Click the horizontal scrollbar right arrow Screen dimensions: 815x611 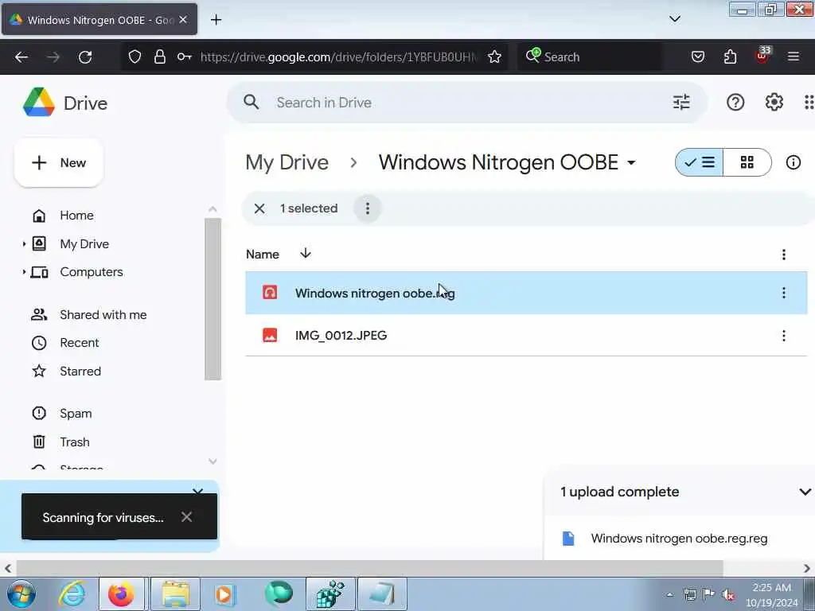pyautogui.click(x=806, y=568)
